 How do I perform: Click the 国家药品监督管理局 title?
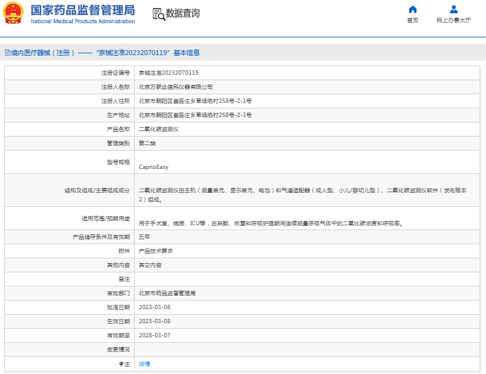83,10
